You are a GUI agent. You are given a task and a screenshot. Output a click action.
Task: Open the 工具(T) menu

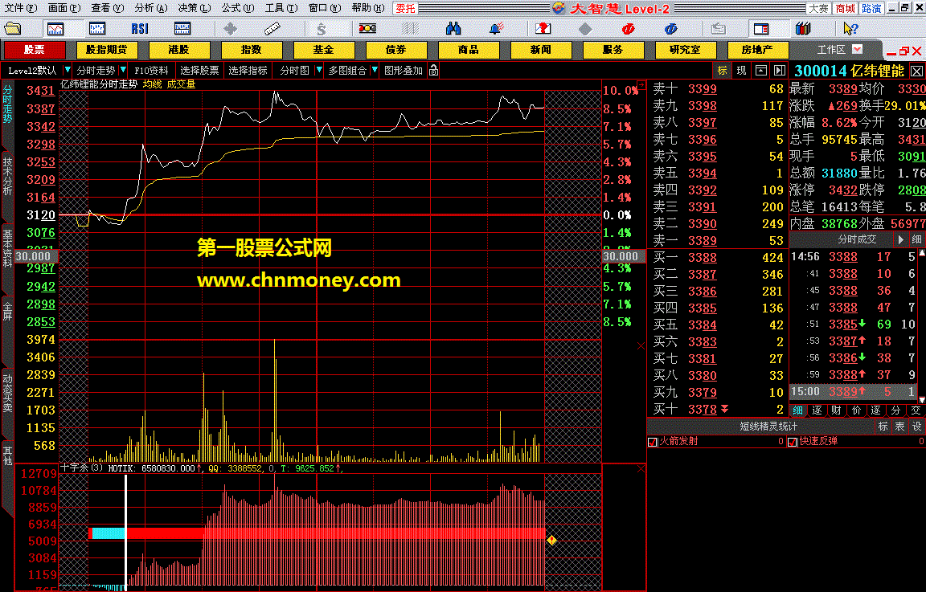click(x=281, y=8)
